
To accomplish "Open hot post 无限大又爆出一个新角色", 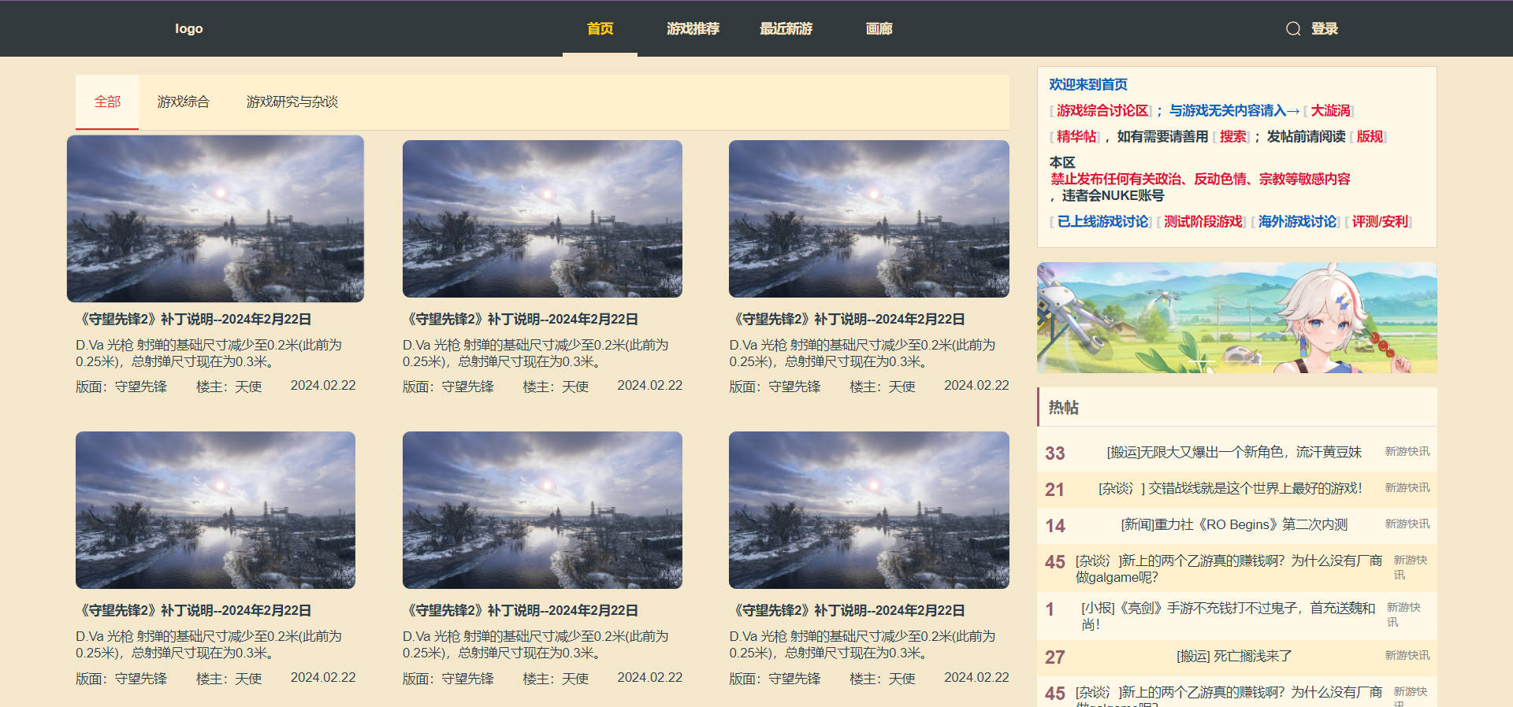I will tap(1234, 452).
